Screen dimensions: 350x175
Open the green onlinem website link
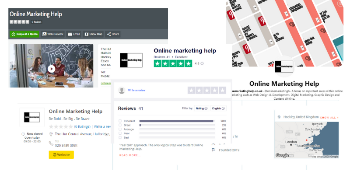coord(106,83)
